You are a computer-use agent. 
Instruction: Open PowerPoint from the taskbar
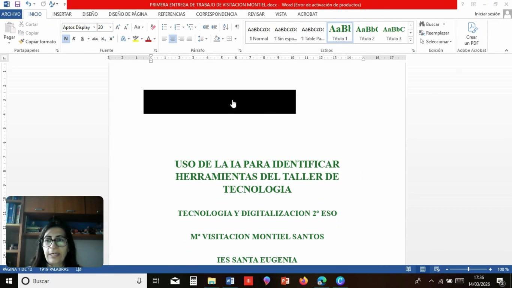(x=285, y=281)
